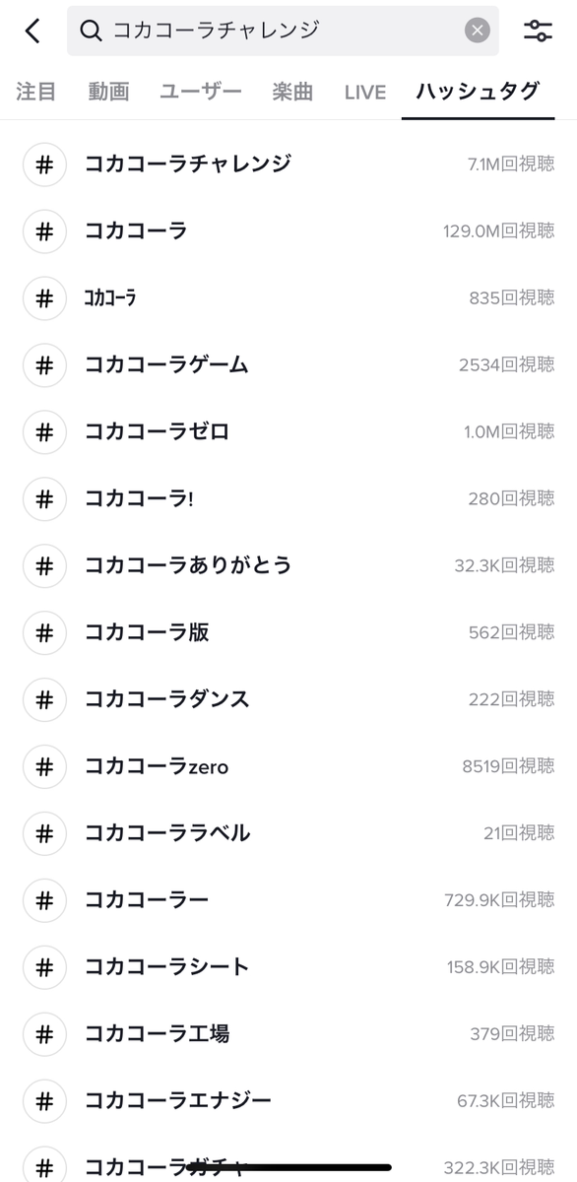Tap hash icon beside コカコーラダンス
The width and height of the screenshot is (577, 1182).
coord(44,699)
